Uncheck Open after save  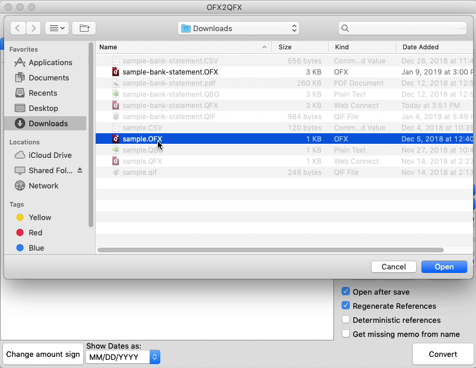[x=346, y=292]
